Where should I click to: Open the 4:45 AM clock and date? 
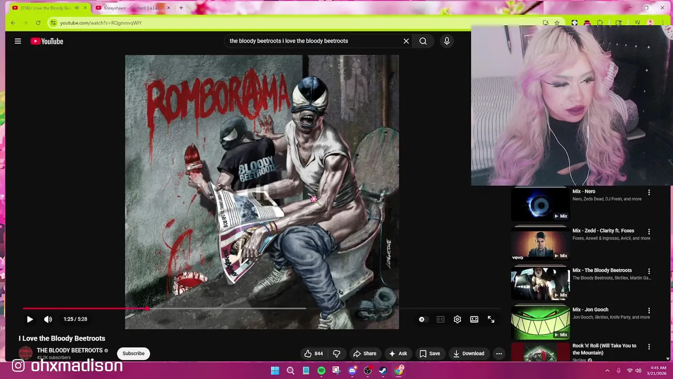(x=658, y=371)
